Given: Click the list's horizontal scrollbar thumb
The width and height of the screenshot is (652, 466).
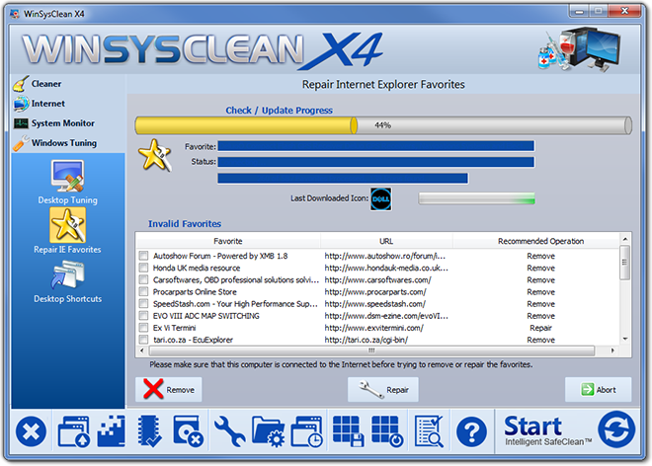Looking at the screenshot, I should [x=371, y=350].
